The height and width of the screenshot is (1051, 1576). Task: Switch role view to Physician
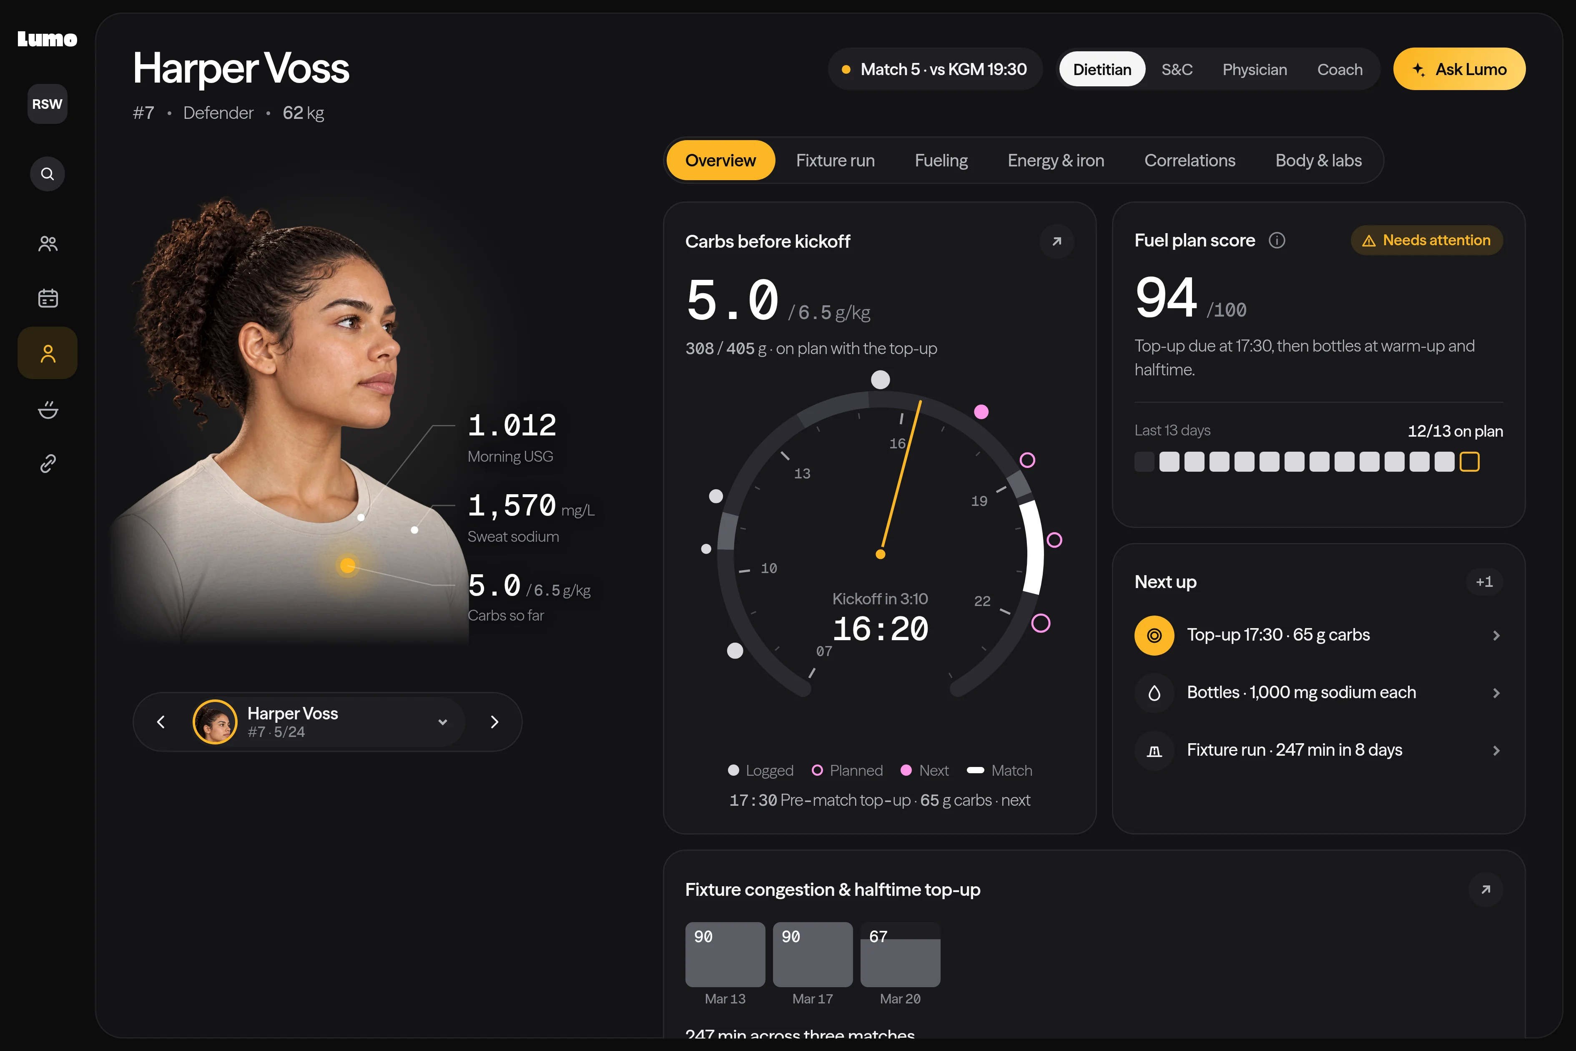coord(1255,69)
